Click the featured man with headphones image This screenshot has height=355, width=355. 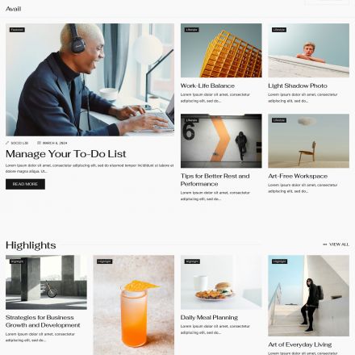[90, 80]
